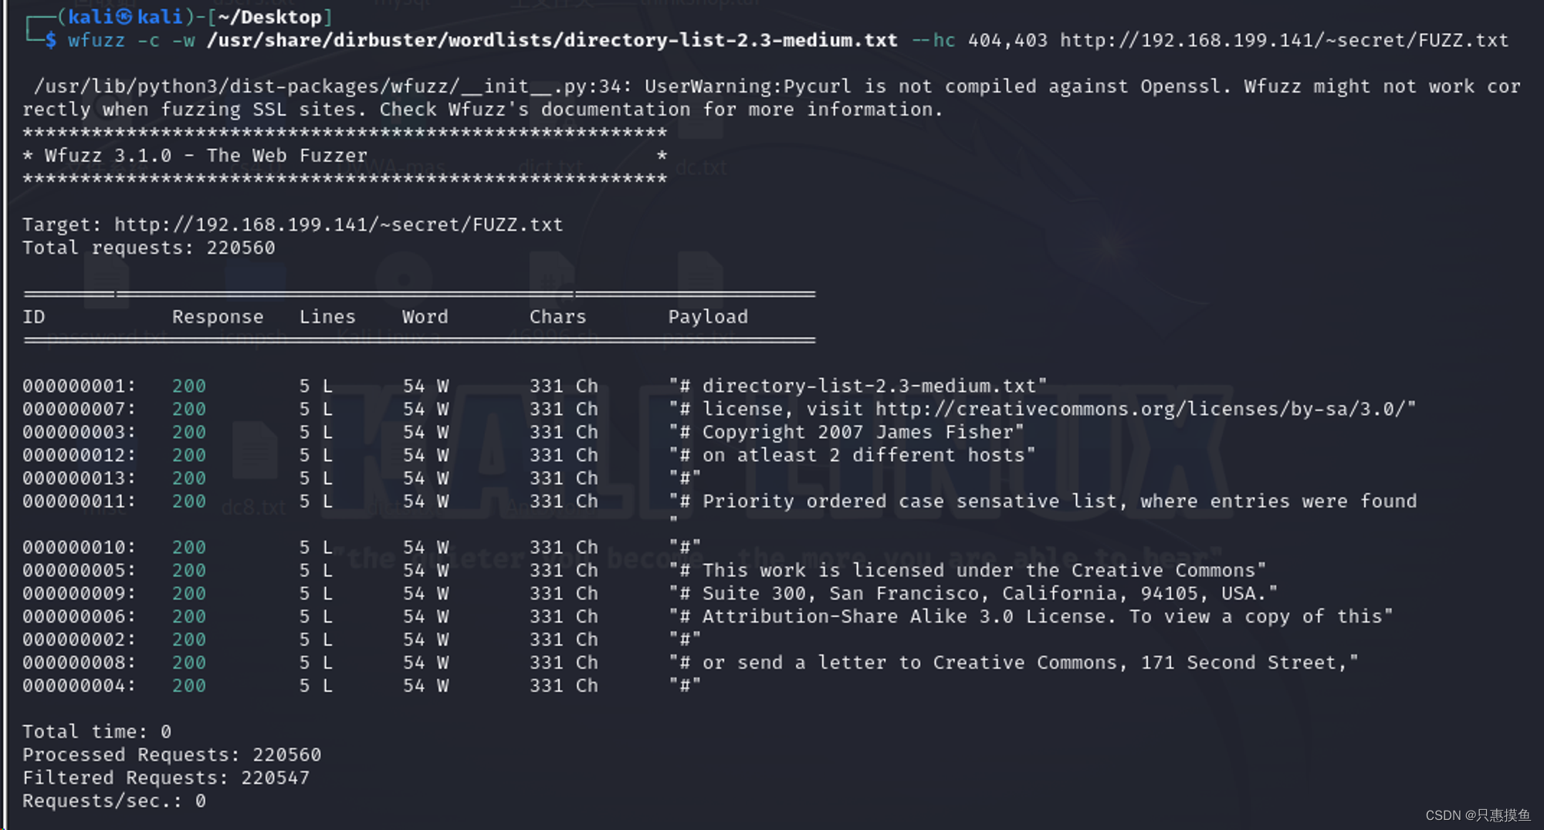Click result ID 000000004
Viewport: 1544px width, 830px height.
[x=79, y=686]
